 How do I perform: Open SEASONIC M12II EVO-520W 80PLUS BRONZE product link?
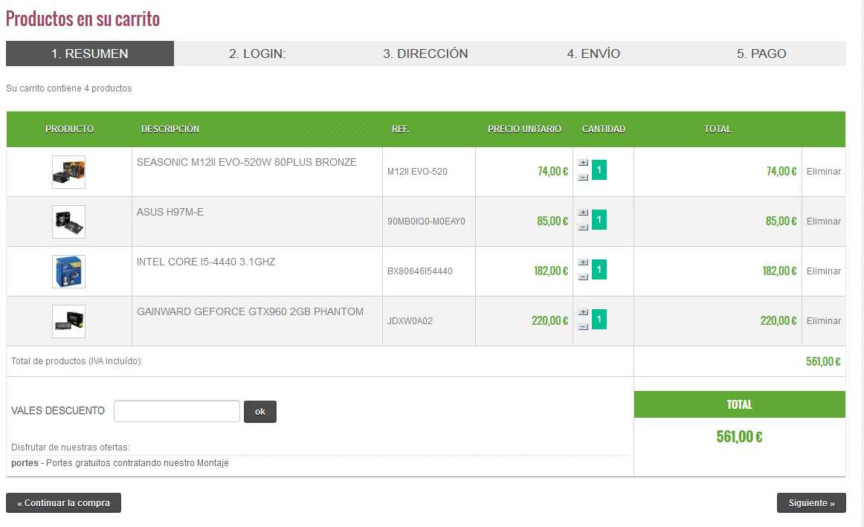(246, 163)
